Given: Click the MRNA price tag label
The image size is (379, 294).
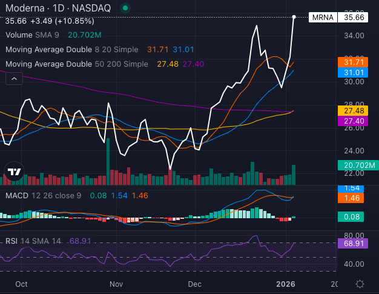Looking at the screenshot, I should pos(321,18).
